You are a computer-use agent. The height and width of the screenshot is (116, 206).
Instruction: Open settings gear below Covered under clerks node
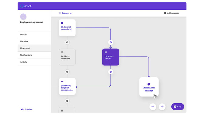[67, 42]
